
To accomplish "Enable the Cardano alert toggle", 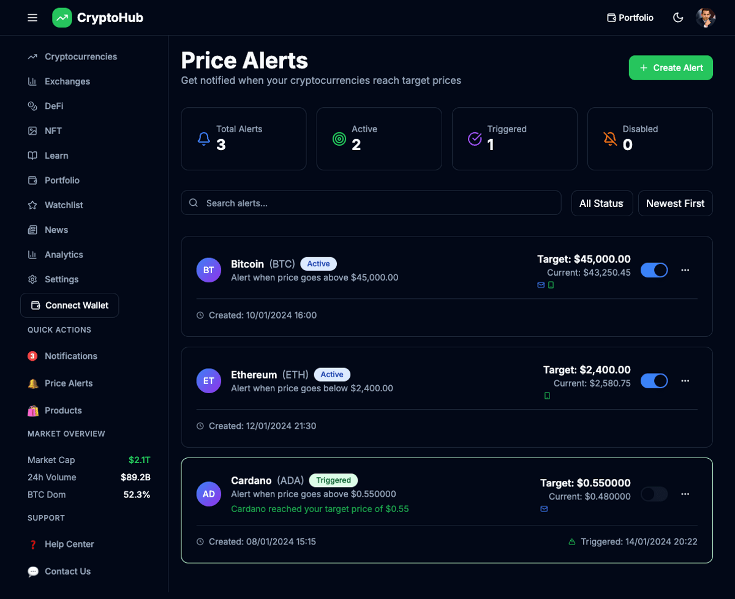I will 654,494.
